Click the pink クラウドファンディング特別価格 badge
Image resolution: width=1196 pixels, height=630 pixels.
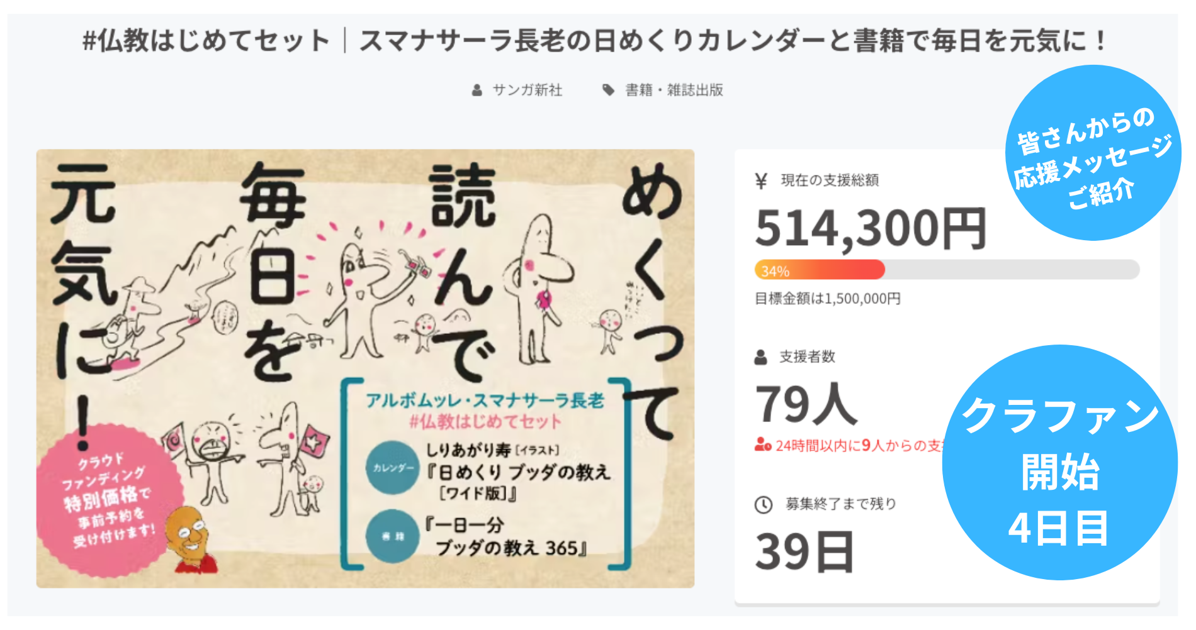pos(107,500)
